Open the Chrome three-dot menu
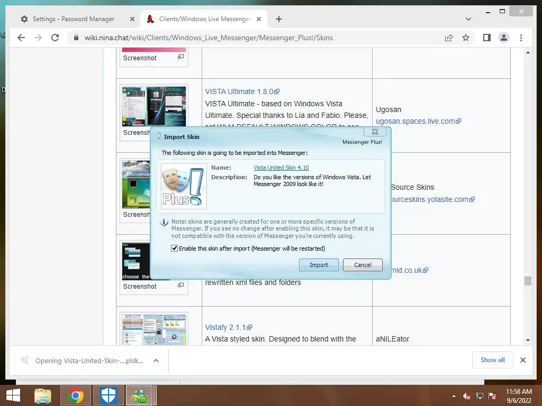The width and height of the screenshot is (542, 406). pos(521,38)
